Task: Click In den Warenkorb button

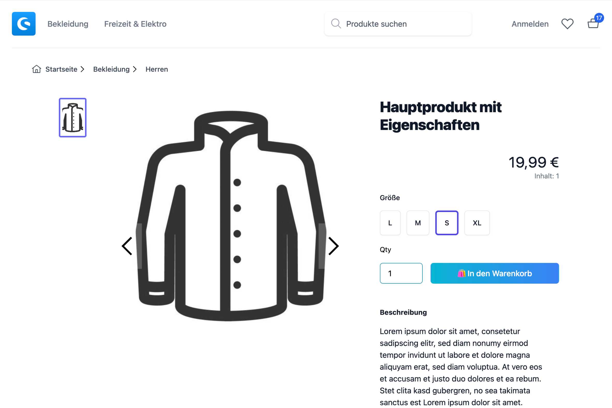Action: [x=495, y=274]
